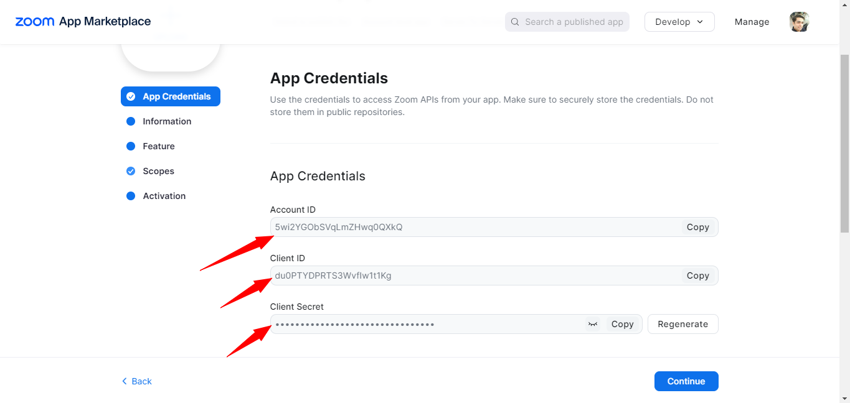
Task: Expand the Develop dropdown
Action: pos(679,22)
